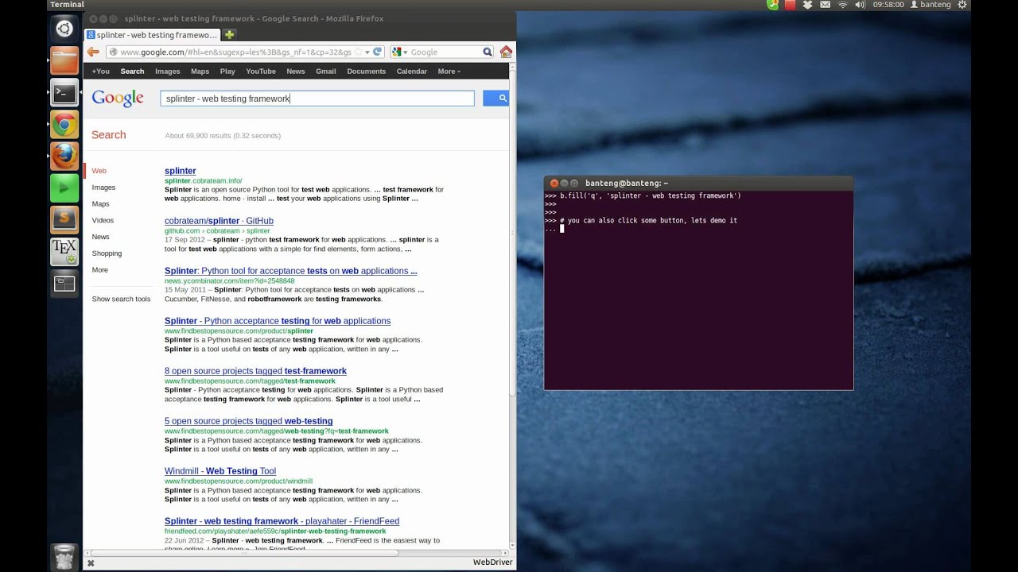Image resolution: width=1018 pixels, height=572 pixels.
Task: Open the green tray indicator icon
Action: pyautogui.click(x=772, y=5)
